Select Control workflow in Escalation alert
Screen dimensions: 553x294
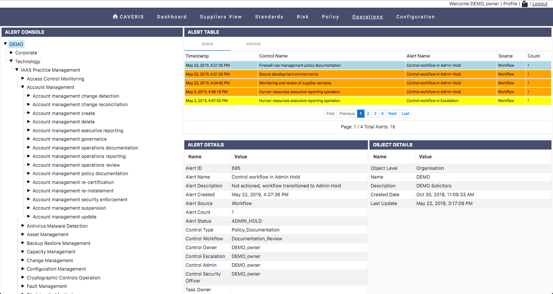tap(368, 101)
